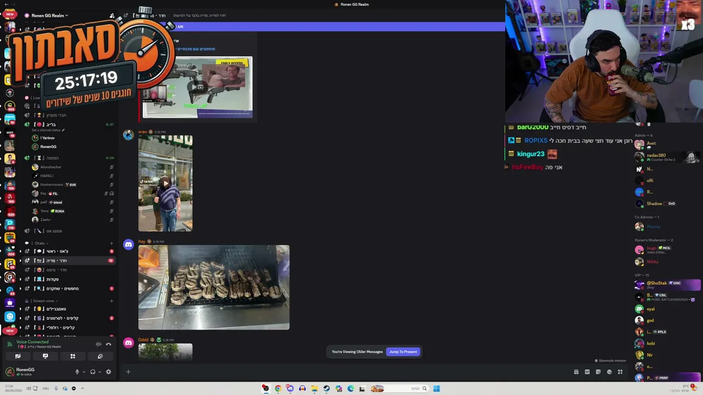Share your screen in voice panel
703x395 pixels.
tap(45, 356)
